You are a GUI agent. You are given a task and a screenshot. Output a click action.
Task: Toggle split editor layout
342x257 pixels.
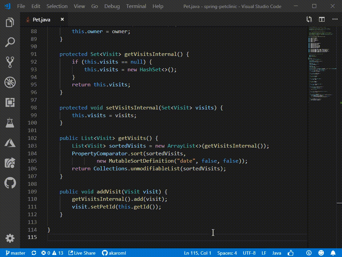[322, 19]
